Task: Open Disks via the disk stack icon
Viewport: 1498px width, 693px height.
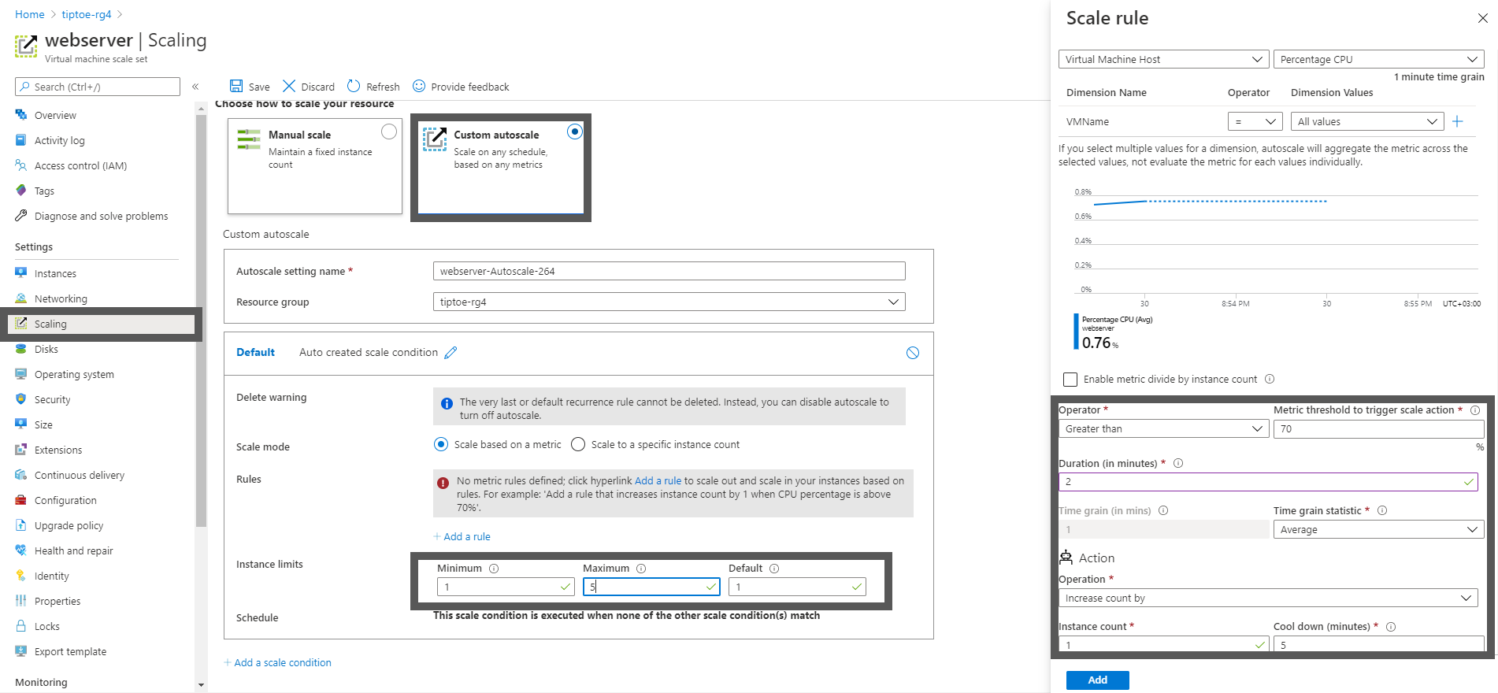Action: (x=21, y=349)
